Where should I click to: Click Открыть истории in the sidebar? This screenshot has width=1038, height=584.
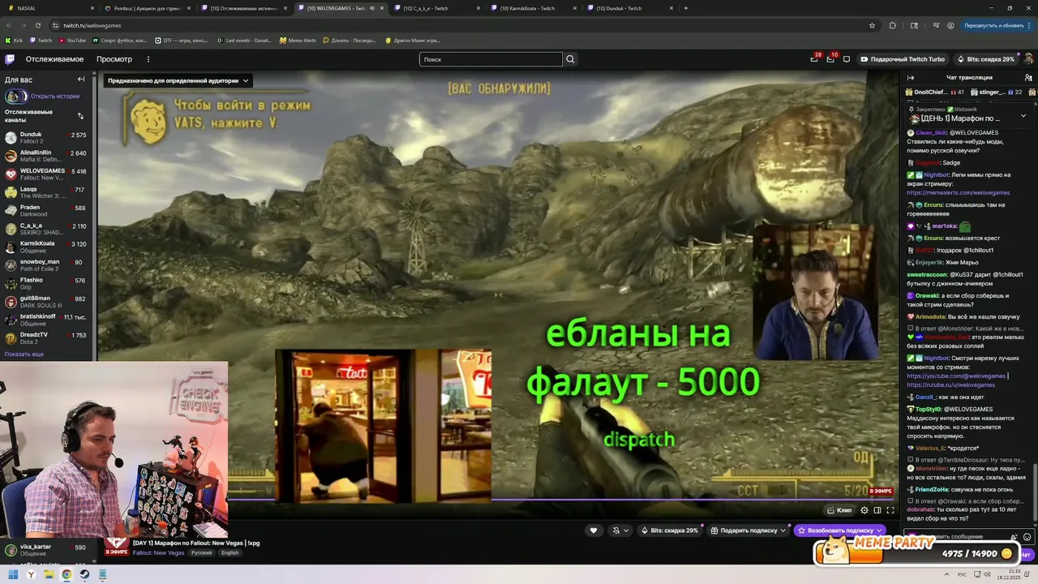(x=55, y=97)
